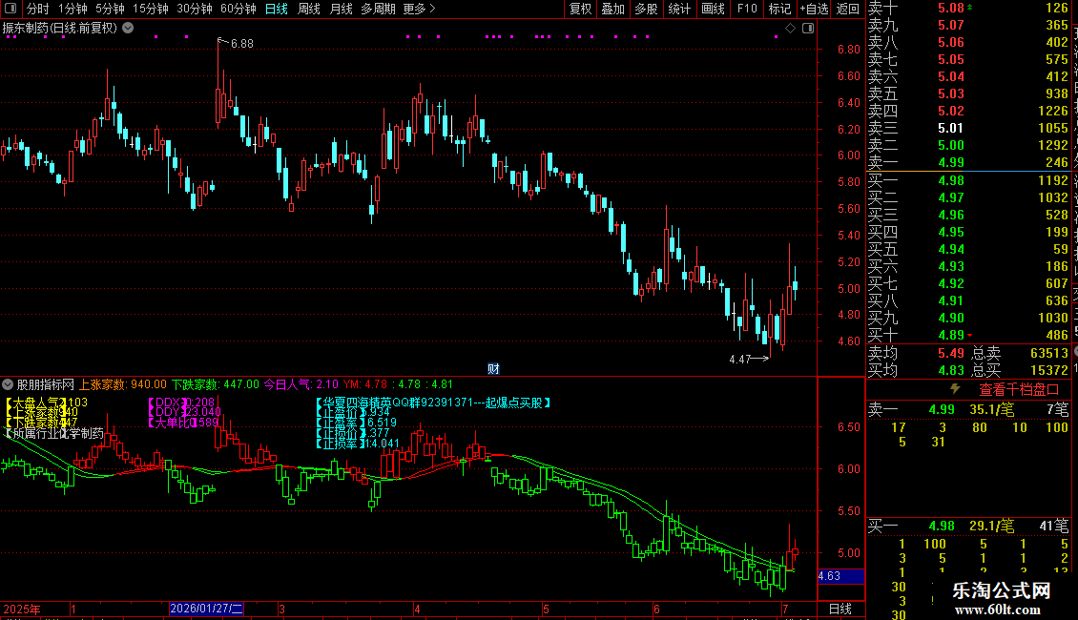1078x620 pixels.
Task: Open 查看千档盘口 link
Action: click(x=1019, y=390)
